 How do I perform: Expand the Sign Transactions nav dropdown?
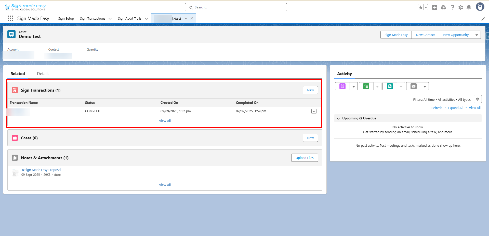110,19
